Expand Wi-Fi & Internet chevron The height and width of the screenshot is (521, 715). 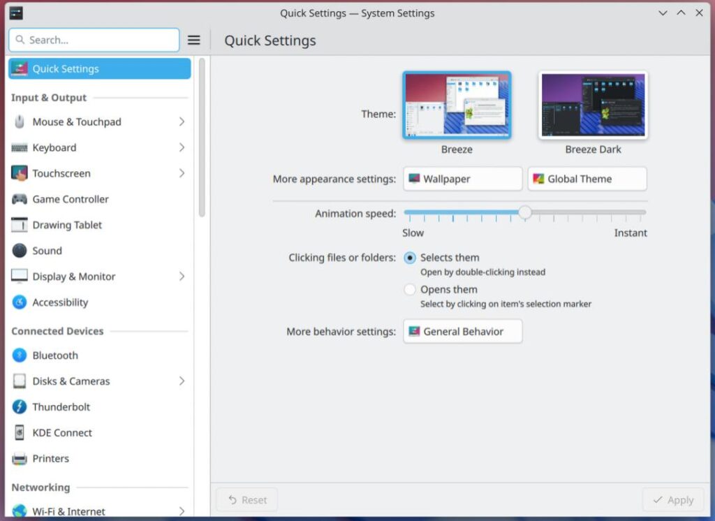coord(182,511)
